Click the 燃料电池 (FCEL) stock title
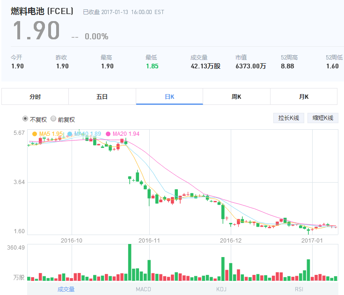The width and height of the screenshot is (344, 295). (x=42, y=11)
